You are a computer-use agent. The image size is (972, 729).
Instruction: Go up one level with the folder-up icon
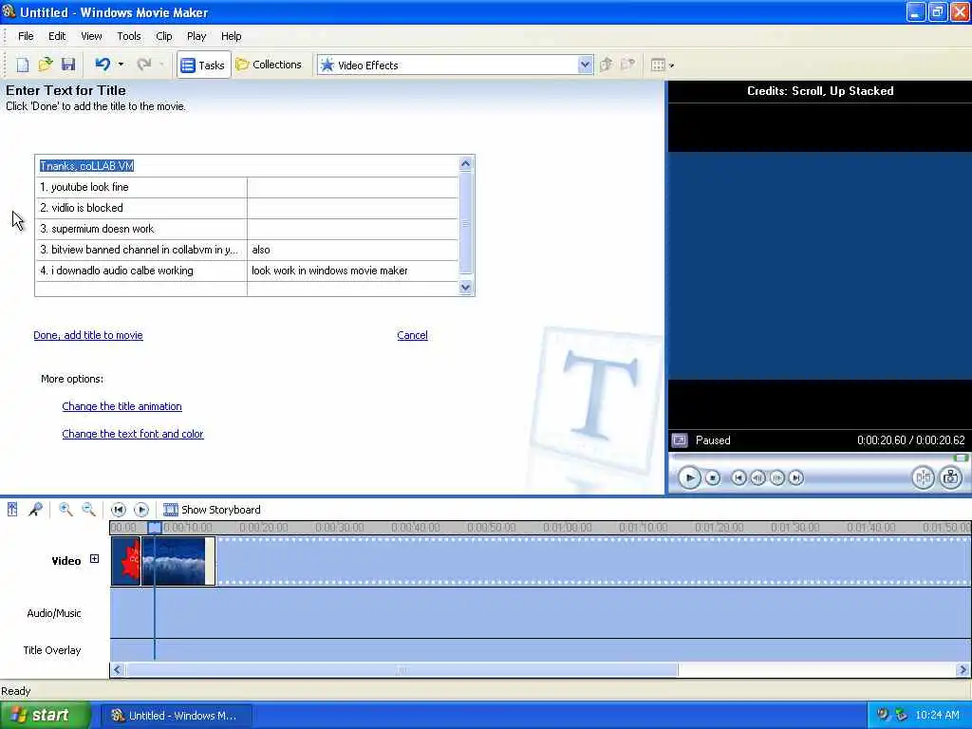click(607, 65)
